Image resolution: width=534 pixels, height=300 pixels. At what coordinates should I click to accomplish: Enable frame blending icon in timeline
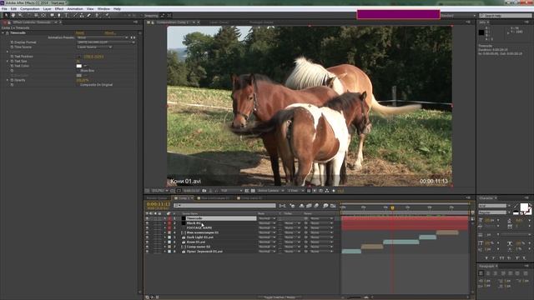[x=309, y=206]
